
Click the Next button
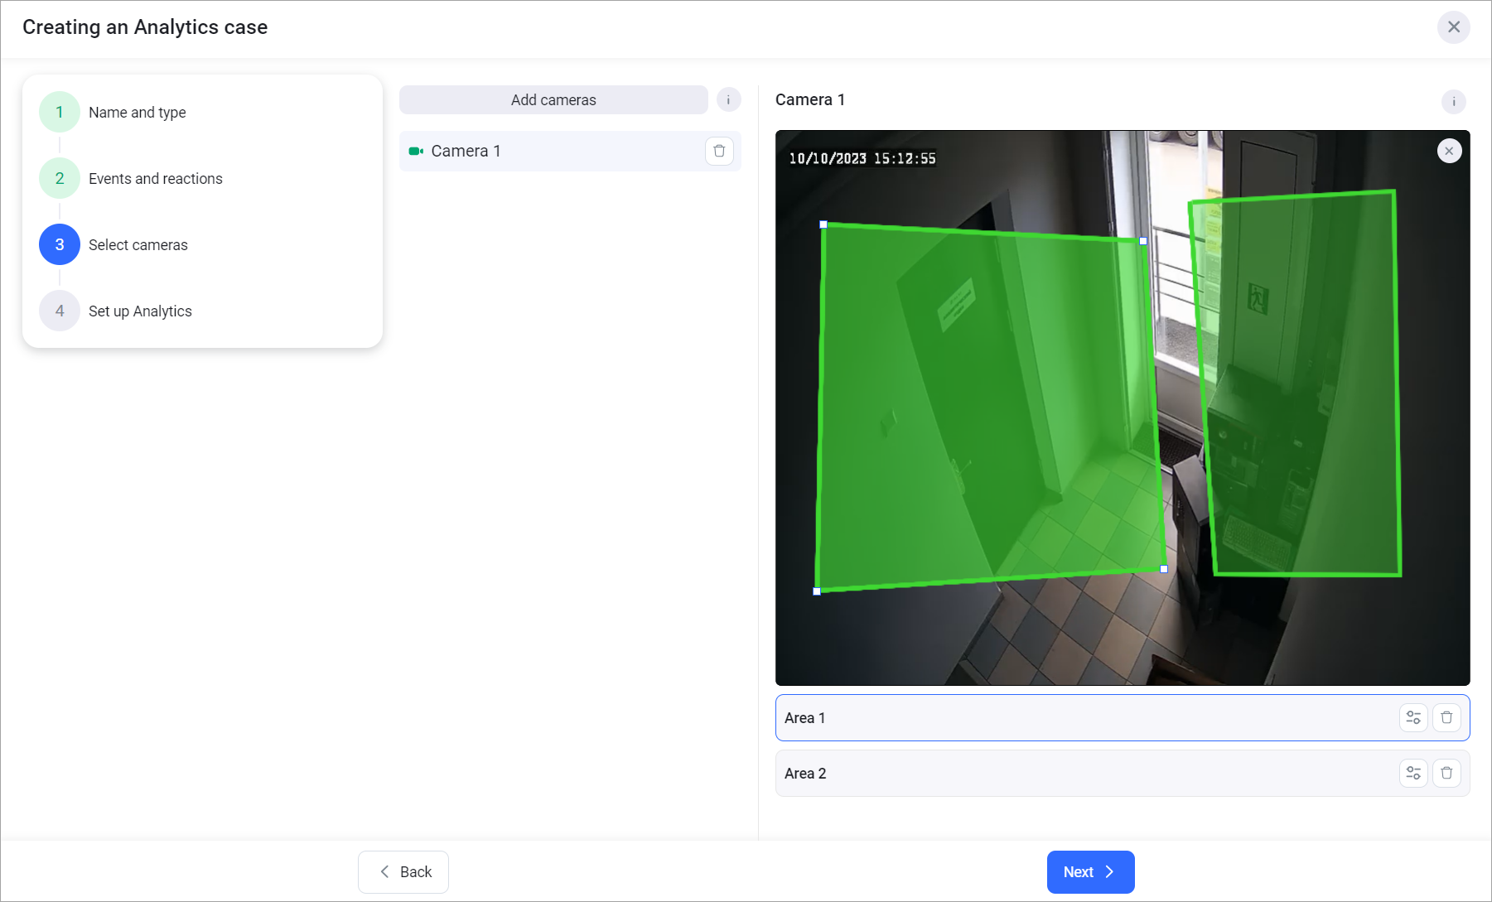point(1089,872)
